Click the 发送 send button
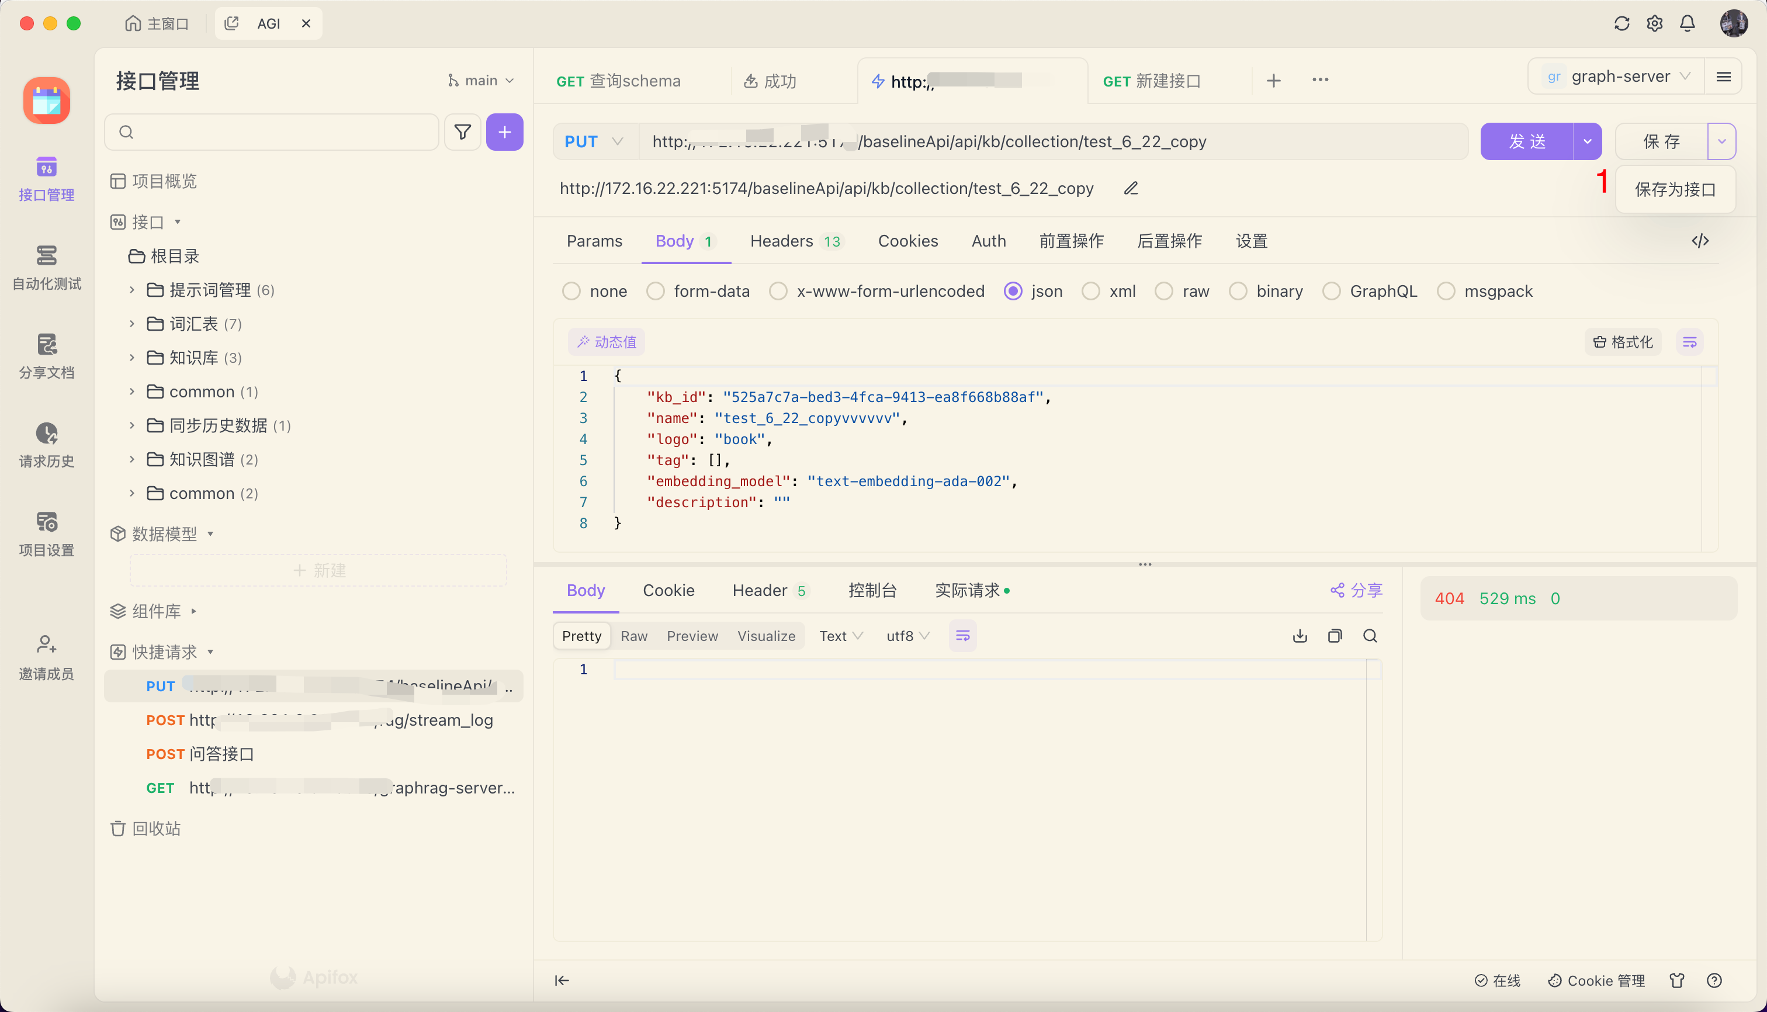 pyautogui.click(x=1526, y=142)
